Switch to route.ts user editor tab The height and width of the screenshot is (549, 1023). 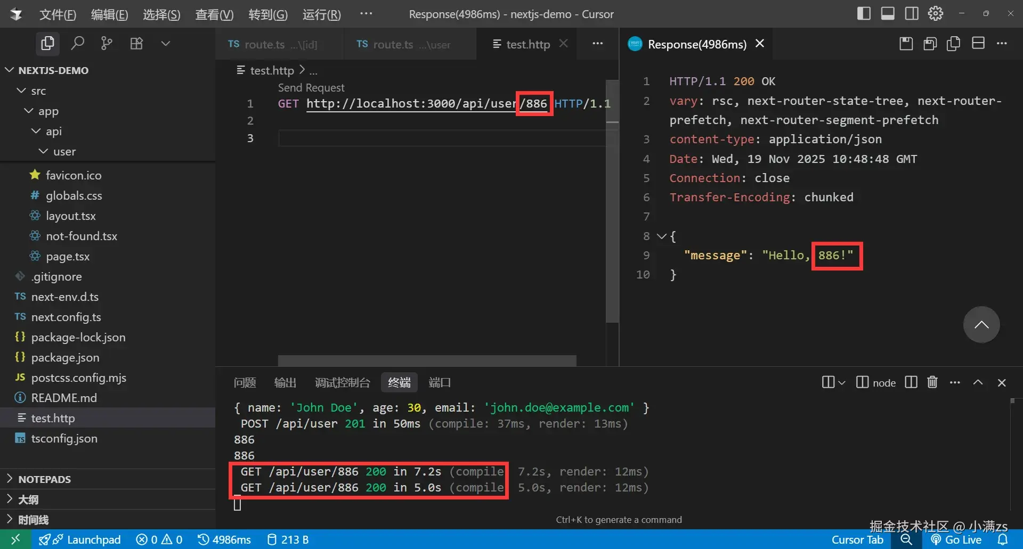coord(409,44)
